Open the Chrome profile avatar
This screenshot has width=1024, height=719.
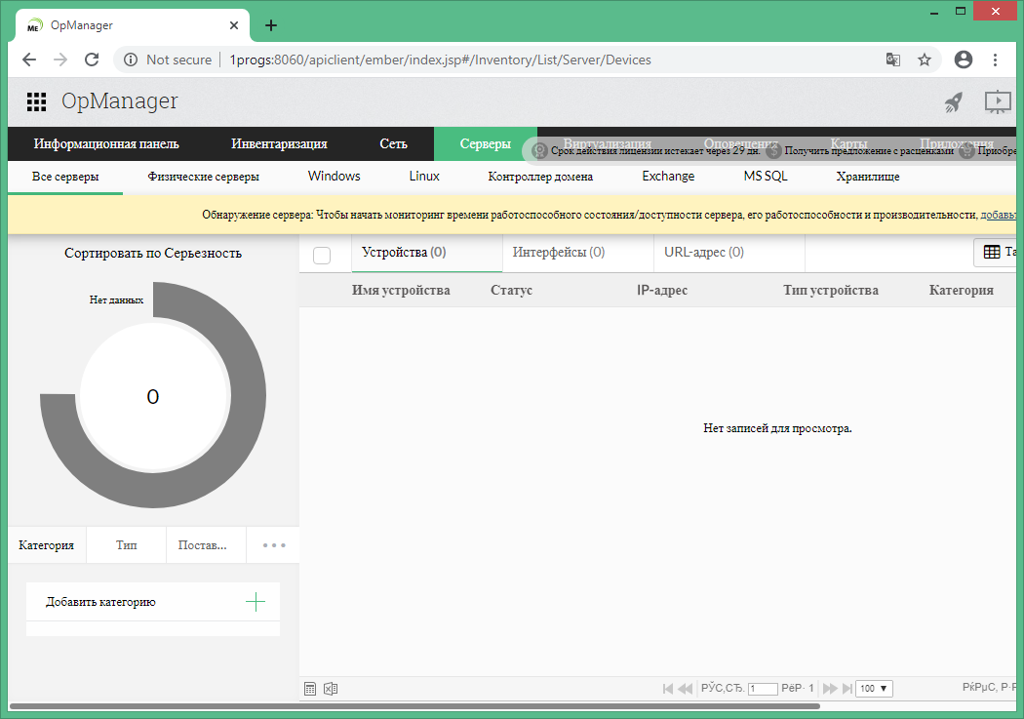pos(964,60)
